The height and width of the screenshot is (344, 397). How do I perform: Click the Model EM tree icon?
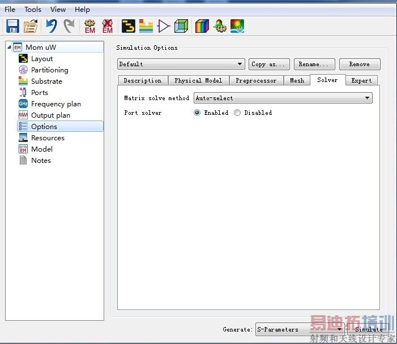coord(23,149)
